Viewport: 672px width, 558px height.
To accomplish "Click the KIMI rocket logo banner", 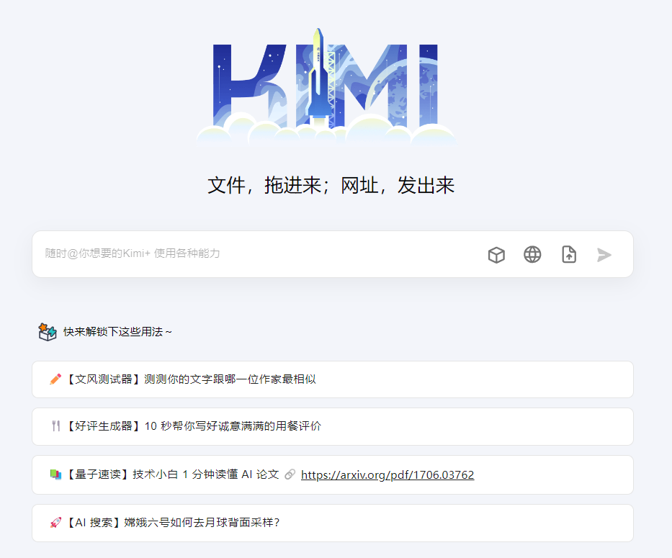I will [328, 86].
